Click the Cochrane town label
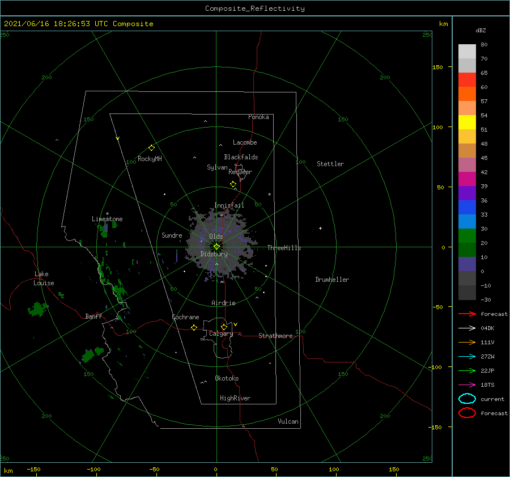Image resolution: width=510 pixels, height=477 pixels. [x=185, y=317]
